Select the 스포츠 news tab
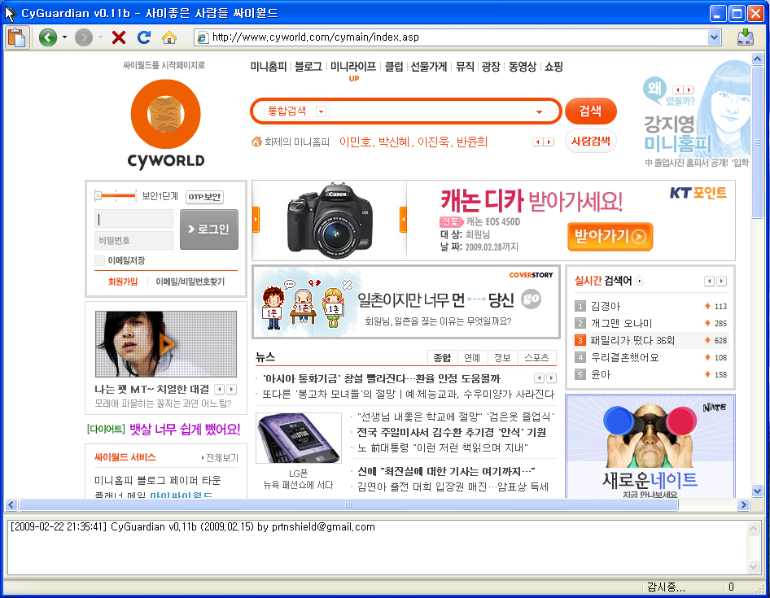This screenshot has height=598, width=770. tap(536, 358)
